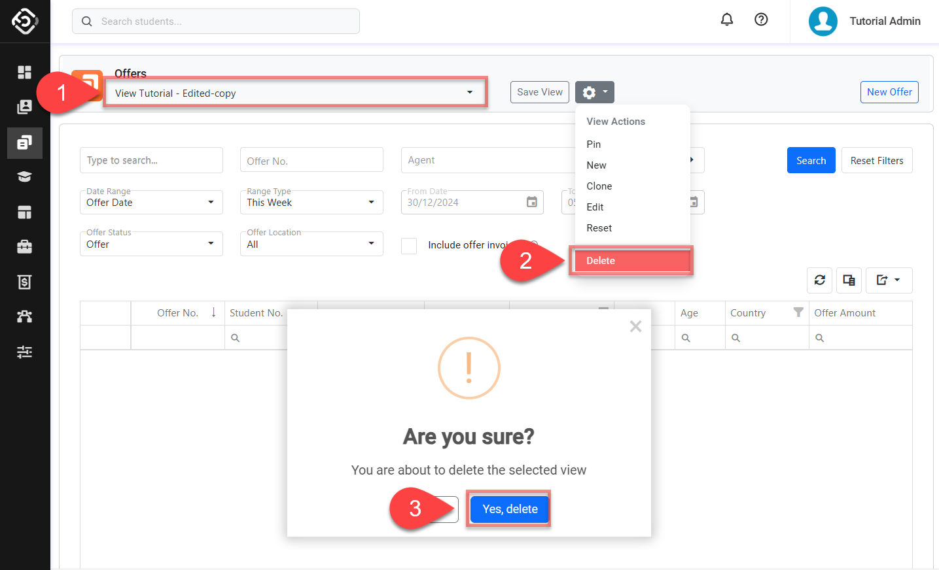
Task: Open the sliders settings sidebar icon
Action: pyautogui.click(x=24, y=352)
